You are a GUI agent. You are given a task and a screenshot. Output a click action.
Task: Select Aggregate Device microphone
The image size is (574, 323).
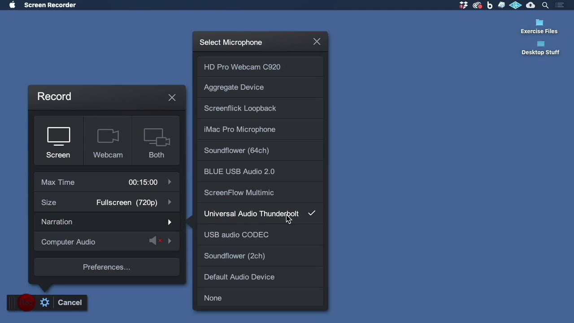(260, 87)
